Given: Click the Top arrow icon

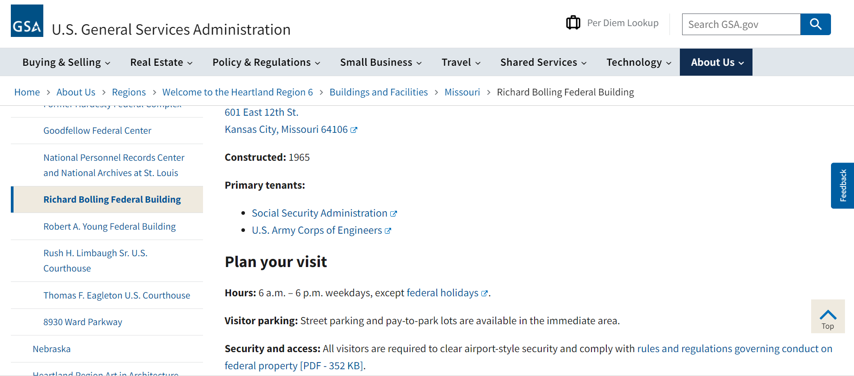Looking at the screenshot, I should click(x=828, y=315).
